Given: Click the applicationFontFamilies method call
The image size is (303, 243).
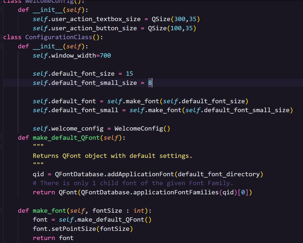Looking at the screenshot, I should (x=176, y=192).
